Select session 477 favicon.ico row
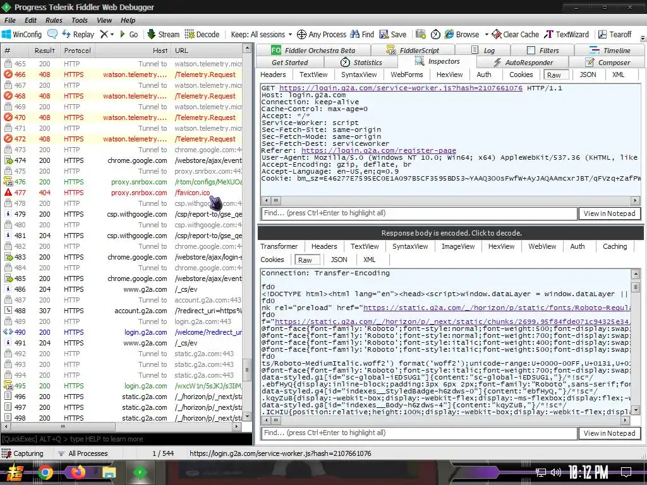The height and width of the screenshot is (485, 647). pos(123,193)
